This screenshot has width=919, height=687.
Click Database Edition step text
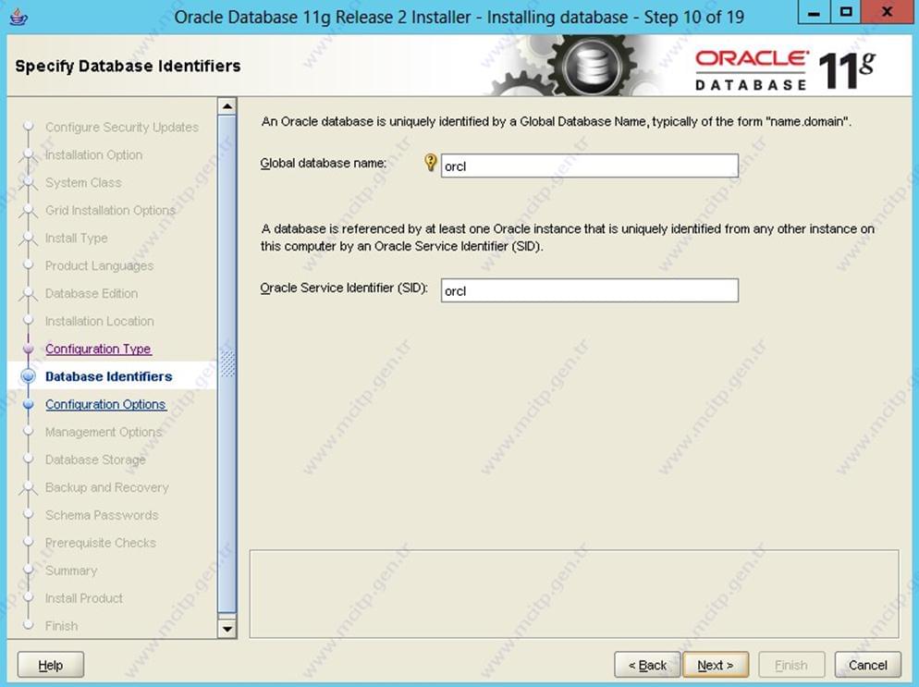[x=92, y=293]
